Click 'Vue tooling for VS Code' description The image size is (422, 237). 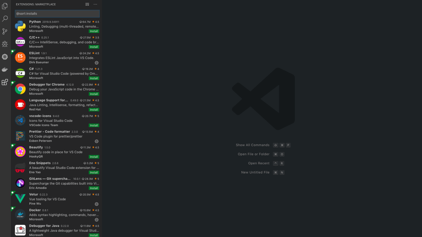(x=47, y=199)
